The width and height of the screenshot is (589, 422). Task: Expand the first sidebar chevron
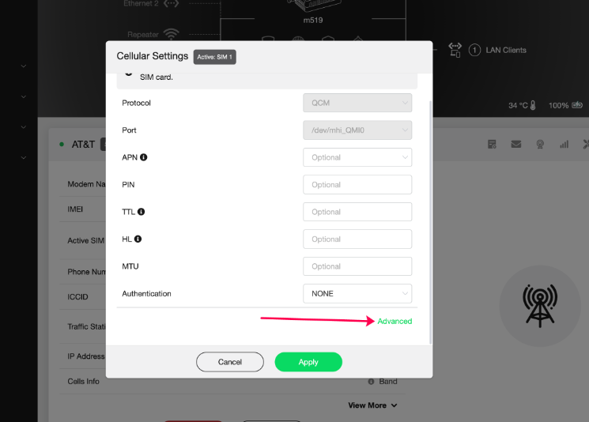coord(23,66)
